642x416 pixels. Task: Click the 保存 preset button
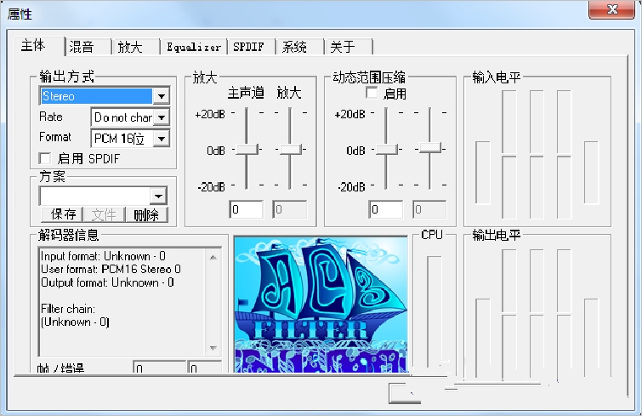click(x=62, y=214)
